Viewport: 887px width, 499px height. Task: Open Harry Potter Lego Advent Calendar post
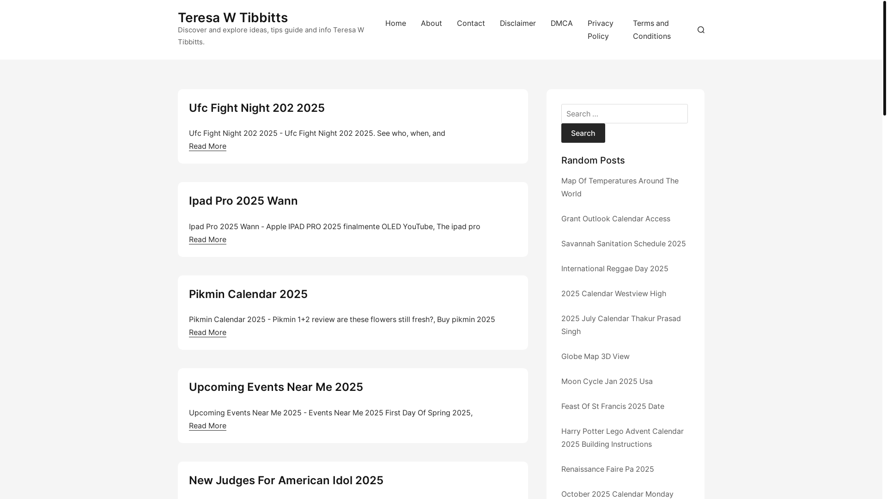[622, 438]
